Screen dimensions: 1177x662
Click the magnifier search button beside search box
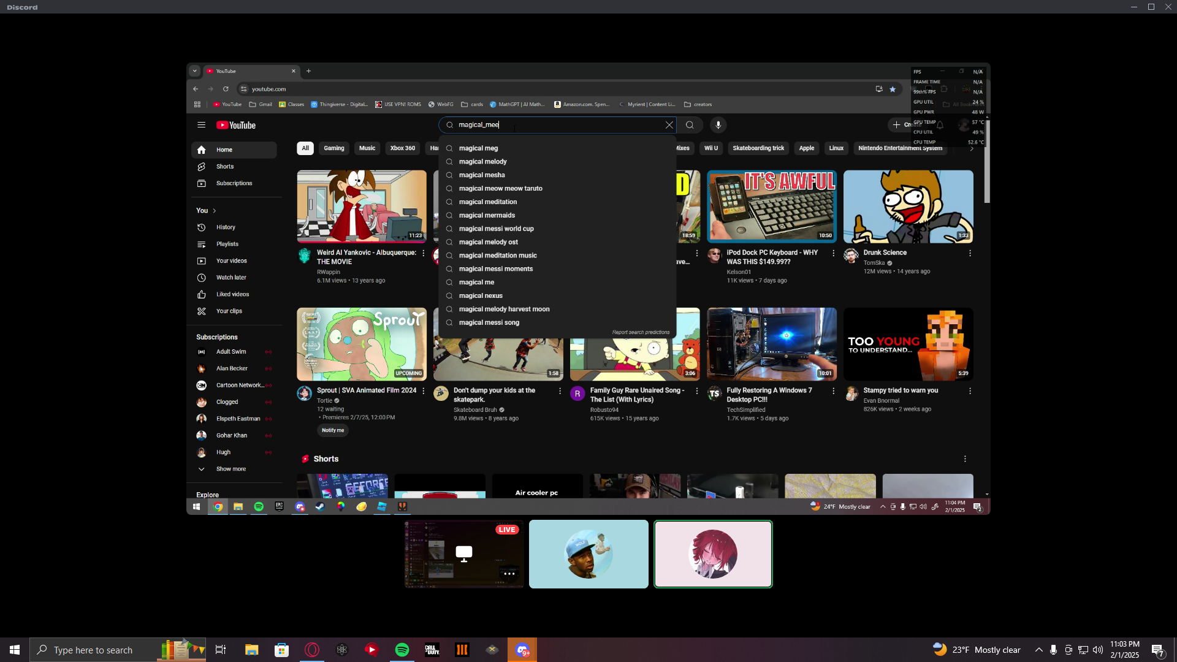tap(690, 125)
